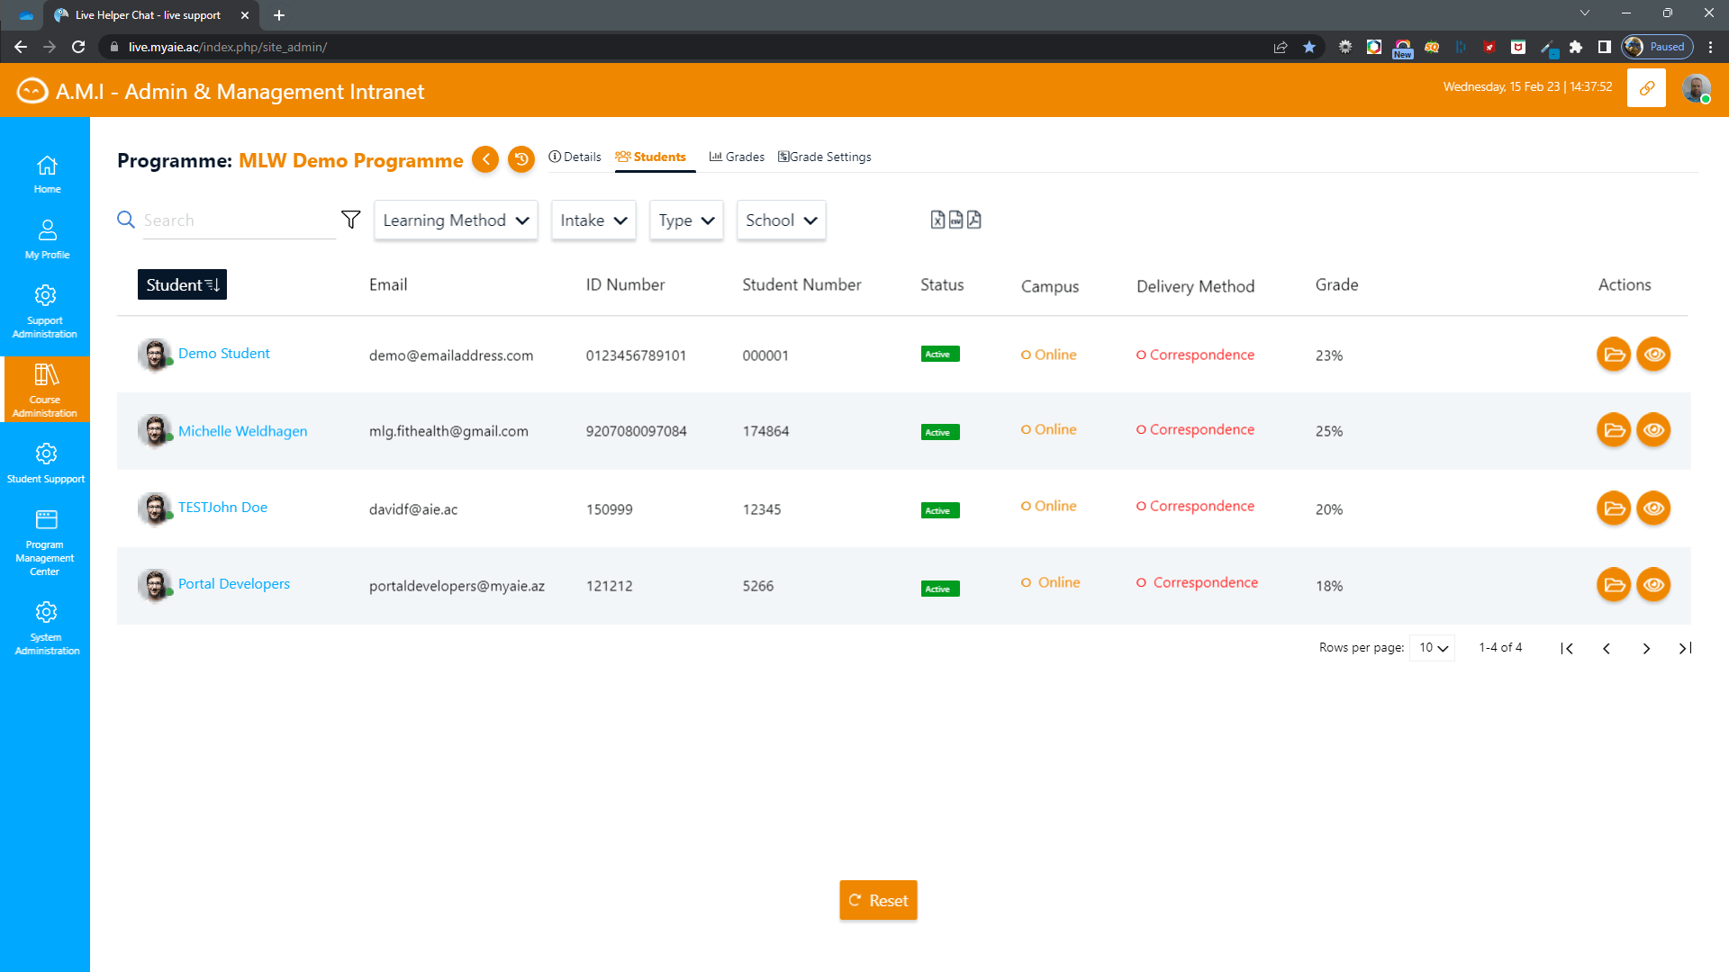Screen dimensions: 1729x972
Task: Click the browser address bar URL
Action: pos(228,47)
